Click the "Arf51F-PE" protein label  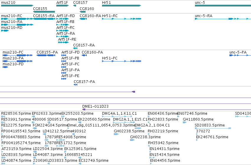(70, 76)
